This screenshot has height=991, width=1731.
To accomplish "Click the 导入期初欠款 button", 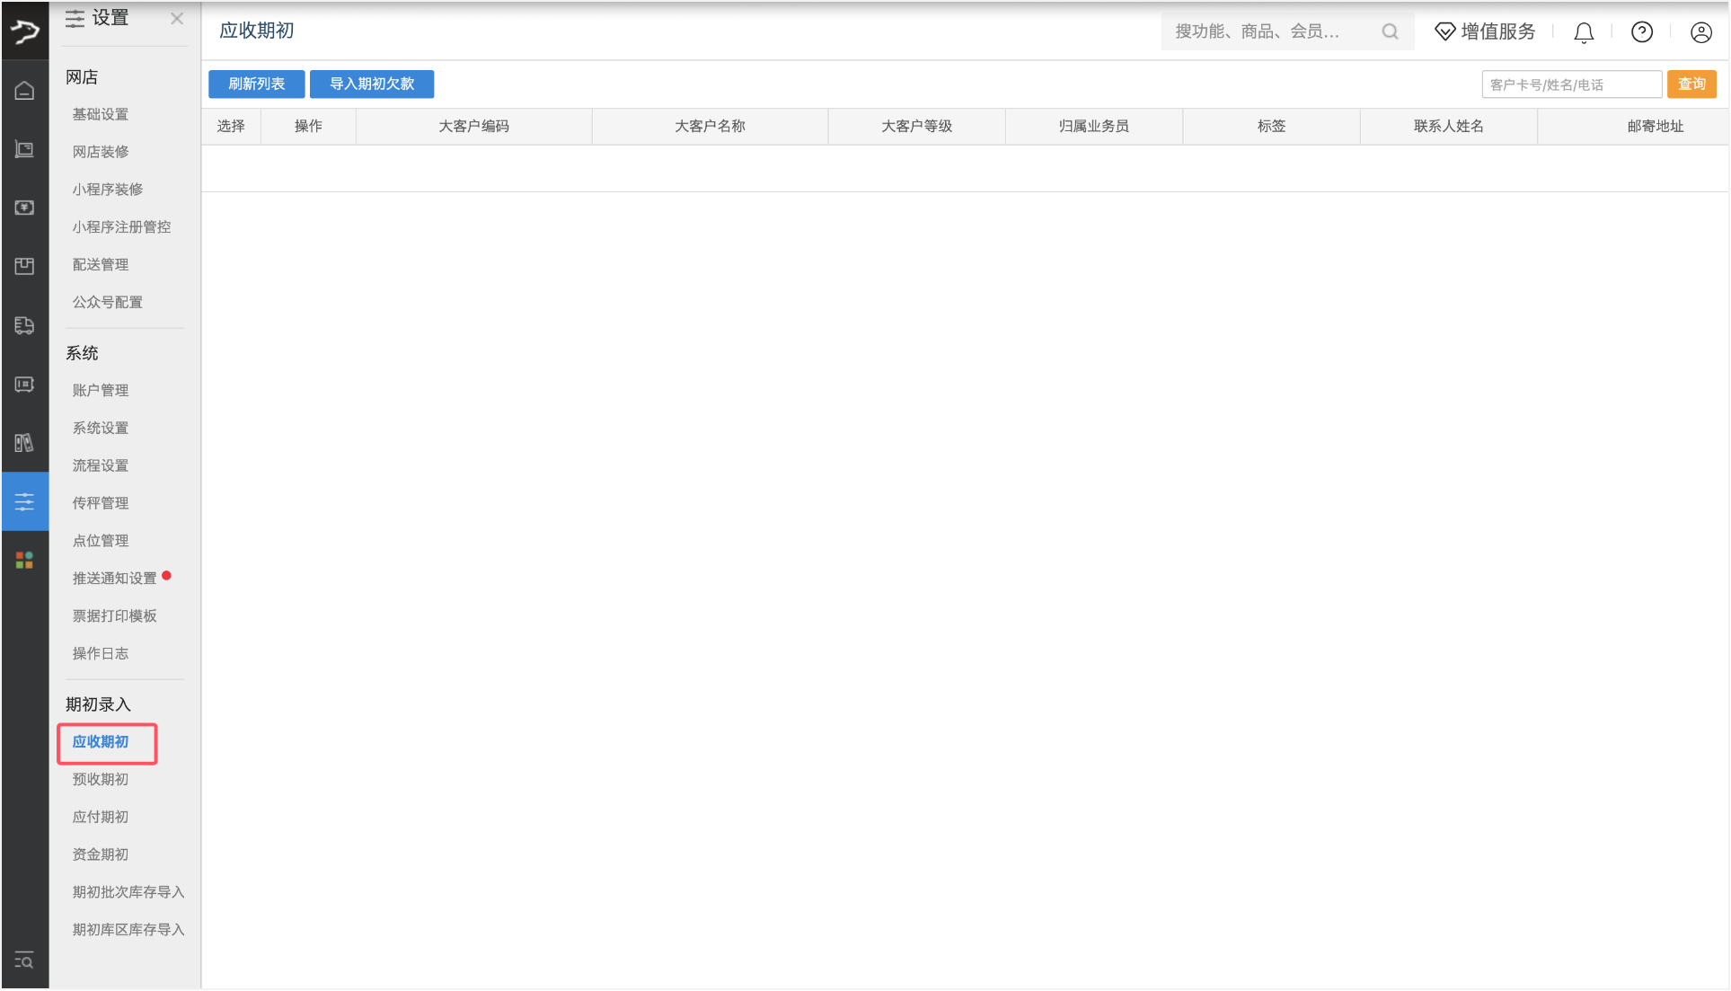I will pyautogui.click(x=371, y=84).
